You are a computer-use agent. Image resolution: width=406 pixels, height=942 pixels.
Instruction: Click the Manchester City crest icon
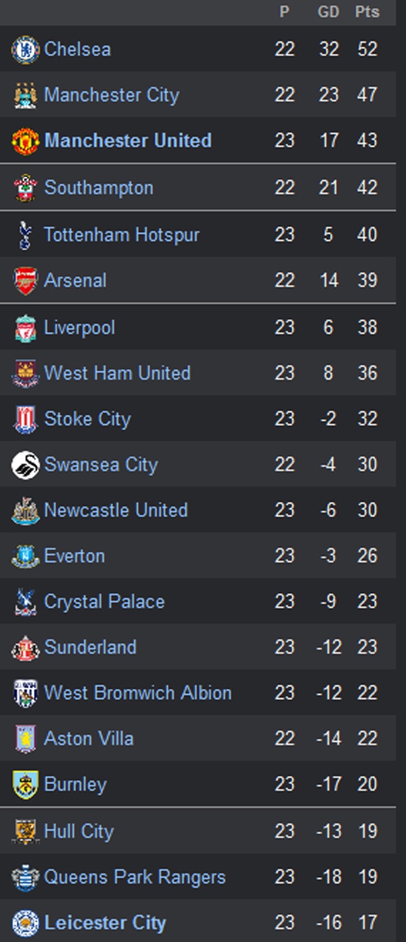pyautogui.click(x=25, y=96)
